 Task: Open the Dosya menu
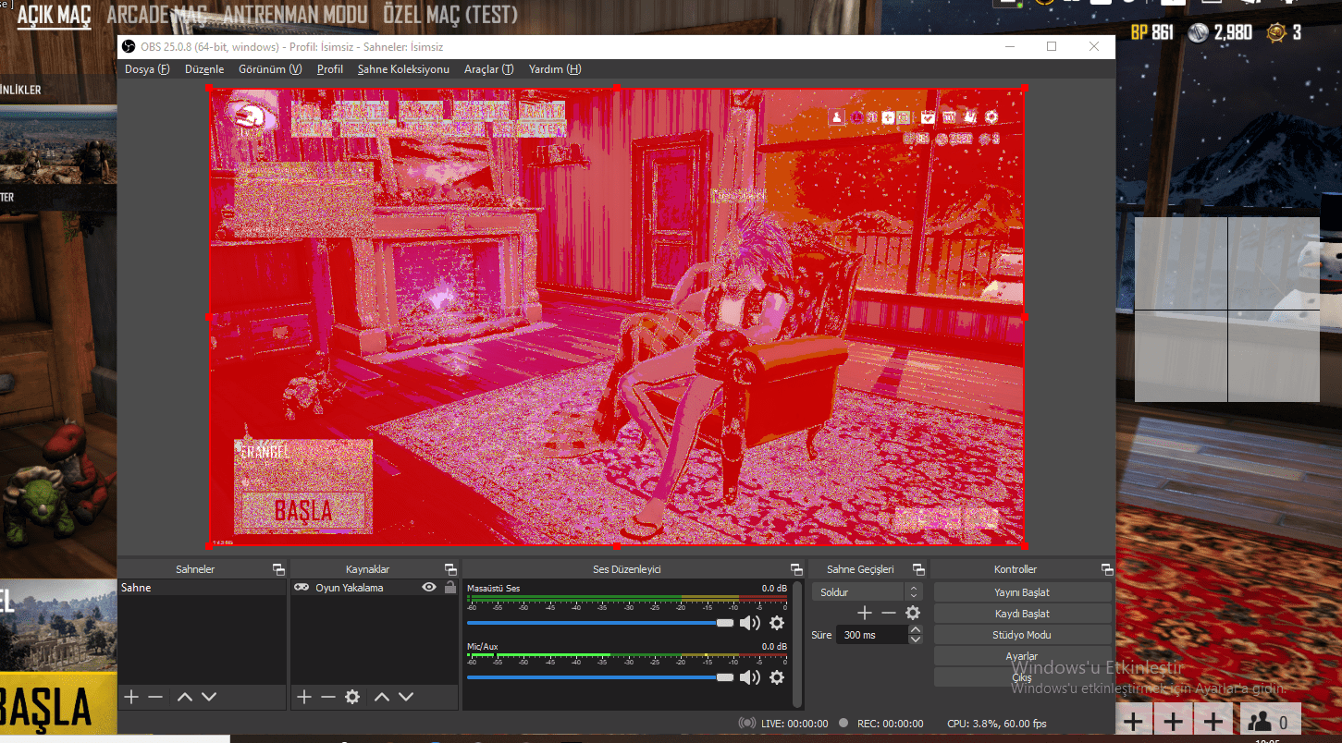click(x=147, y=69)
